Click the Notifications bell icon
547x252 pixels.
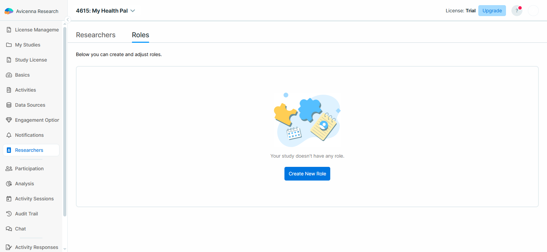9,135
